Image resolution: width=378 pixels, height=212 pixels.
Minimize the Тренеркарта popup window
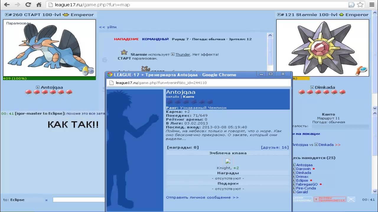pyautogui.click(x=262, y=74)
